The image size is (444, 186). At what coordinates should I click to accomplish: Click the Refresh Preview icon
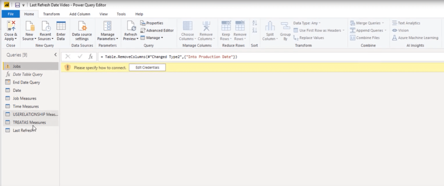(131, 26)
